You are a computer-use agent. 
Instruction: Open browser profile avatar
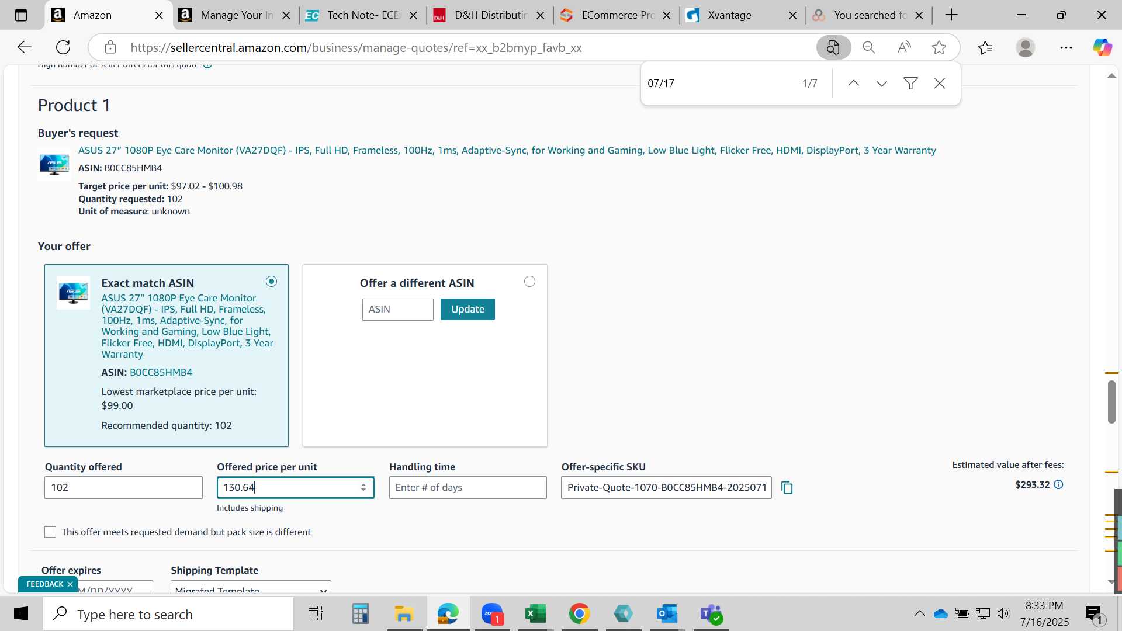1026,47
